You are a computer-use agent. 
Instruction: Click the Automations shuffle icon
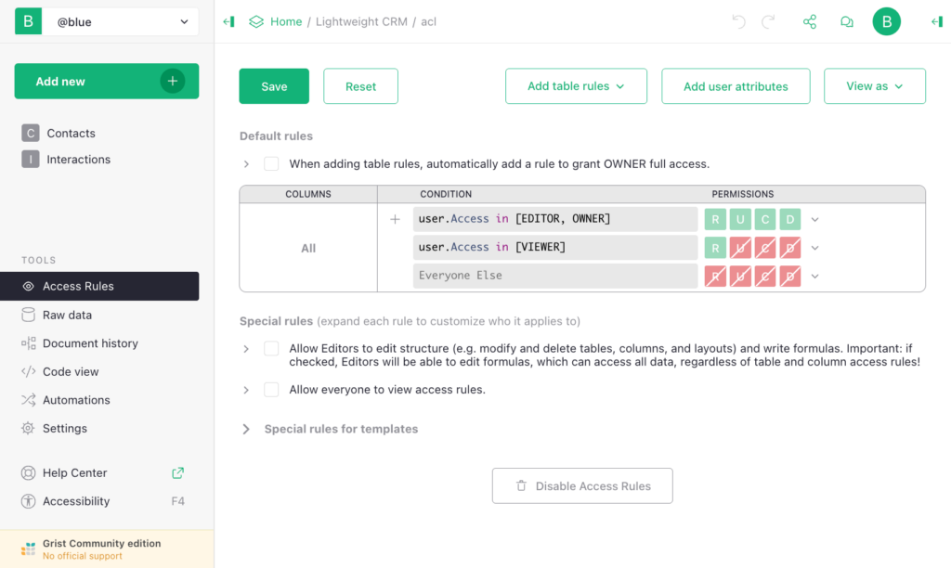tap(28, 400)
